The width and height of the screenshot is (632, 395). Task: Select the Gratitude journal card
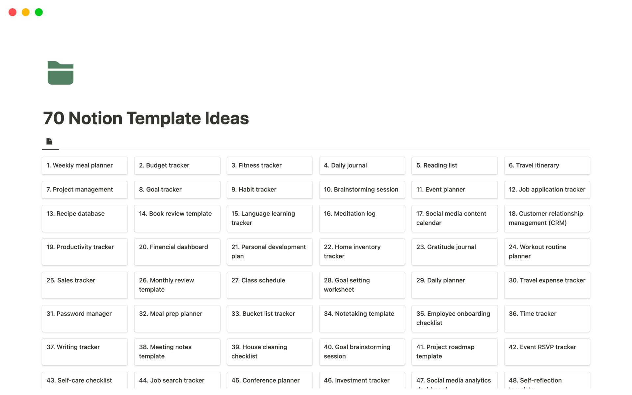point(454,251)
